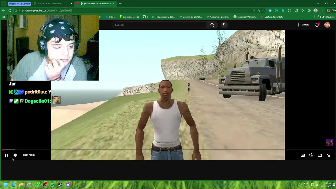Click the youtube.com address bar
This screenshot has width=336, height=189.
[131, 10]
